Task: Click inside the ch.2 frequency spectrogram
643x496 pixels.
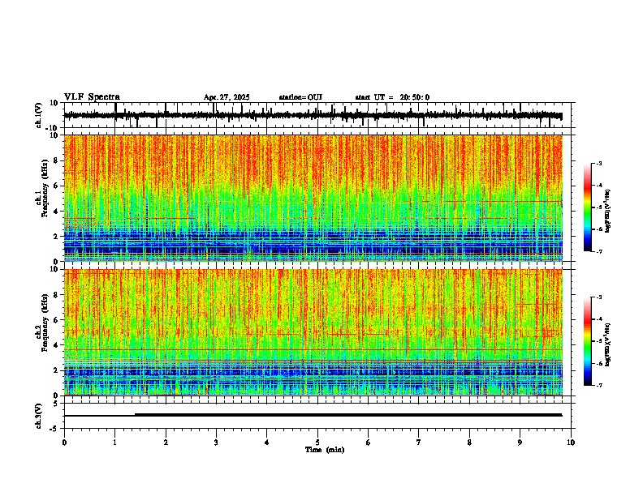Action: [313, 332]
